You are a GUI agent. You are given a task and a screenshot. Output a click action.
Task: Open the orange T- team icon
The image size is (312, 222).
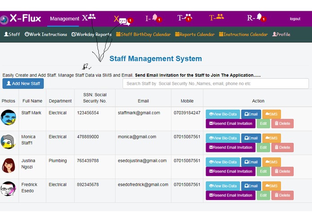click(216, 18)
